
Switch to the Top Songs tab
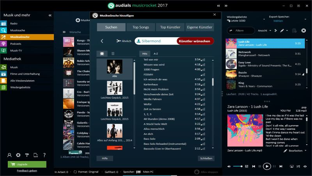pos(141,27)
